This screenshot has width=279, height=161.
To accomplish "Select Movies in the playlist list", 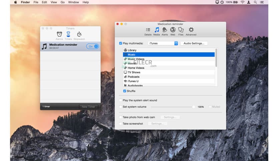I will click(x=169, y=64).
